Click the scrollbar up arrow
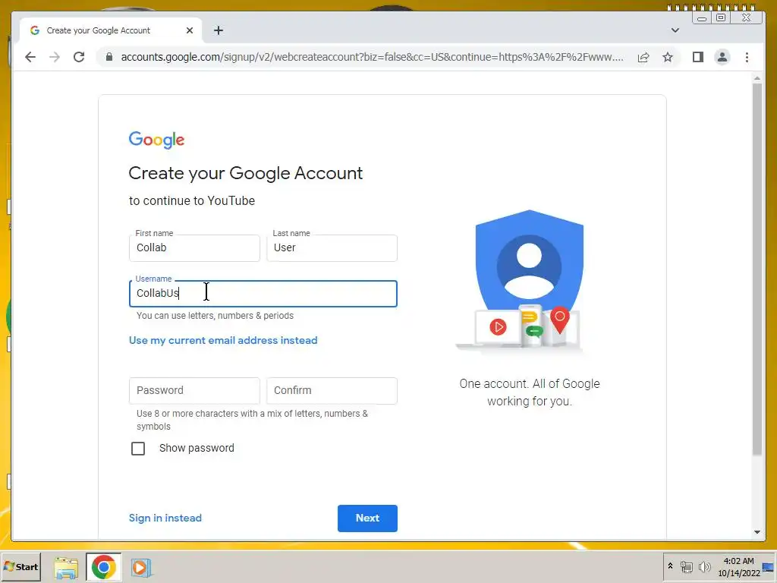Screen dimensions: 777x583 757,78
